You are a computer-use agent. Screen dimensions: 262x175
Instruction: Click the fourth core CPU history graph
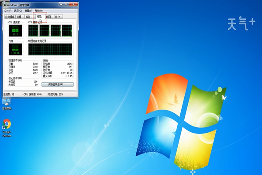[67, 31]
